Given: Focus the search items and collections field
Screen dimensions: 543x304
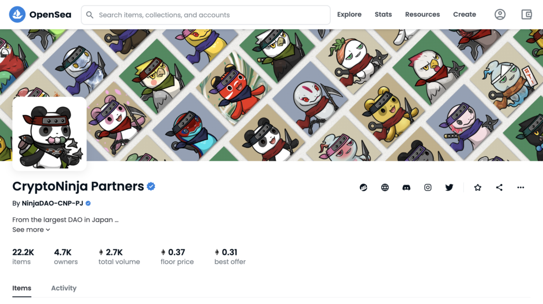Looking at the screenshot, I should tap(206, 15).
